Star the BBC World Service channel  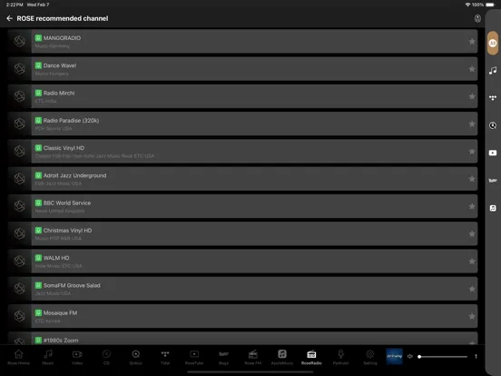point(472,206)
